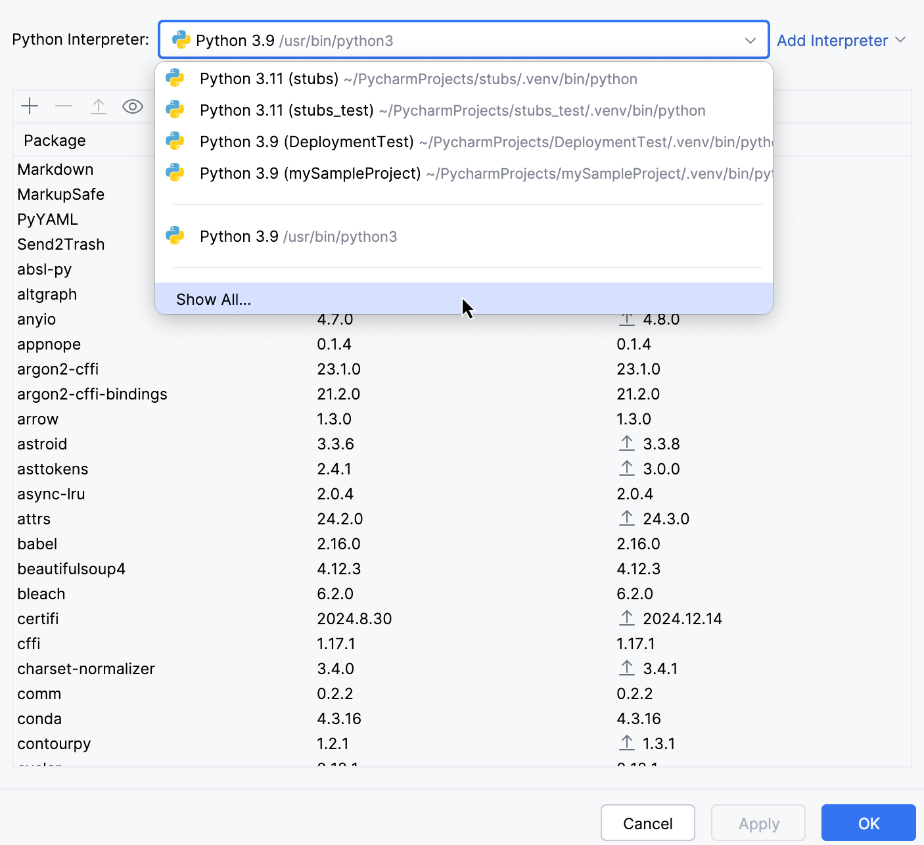
Task: Click the Apply button
Action: point(758,823)
